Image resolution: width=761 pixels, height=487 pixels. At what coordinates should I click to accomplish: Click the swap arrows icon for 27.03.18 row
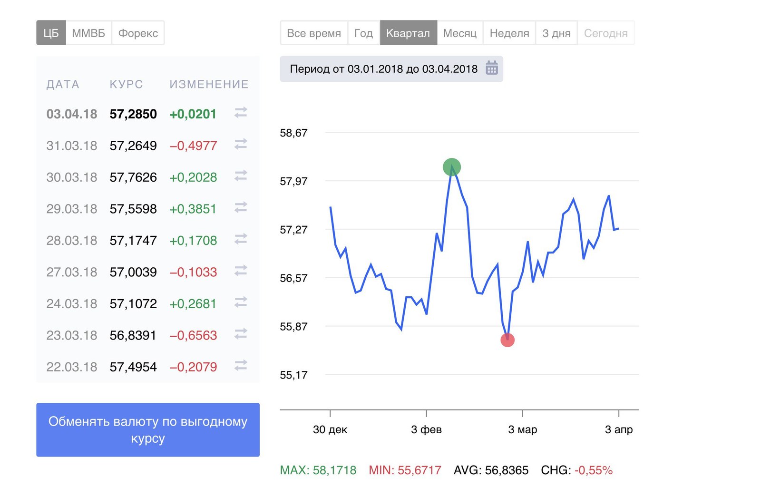pos(241,271)
